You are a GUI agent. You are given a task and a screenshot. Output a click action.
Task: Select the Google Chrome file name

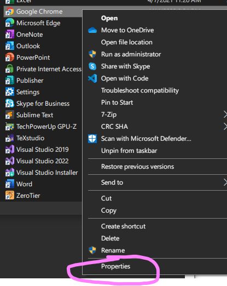(x=39, y=12)
